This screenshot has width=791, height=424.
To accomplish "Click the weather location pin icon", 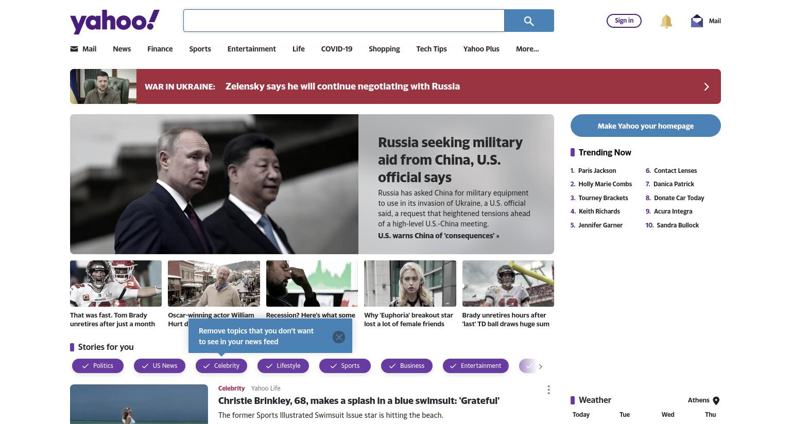I will coord(716,401).
